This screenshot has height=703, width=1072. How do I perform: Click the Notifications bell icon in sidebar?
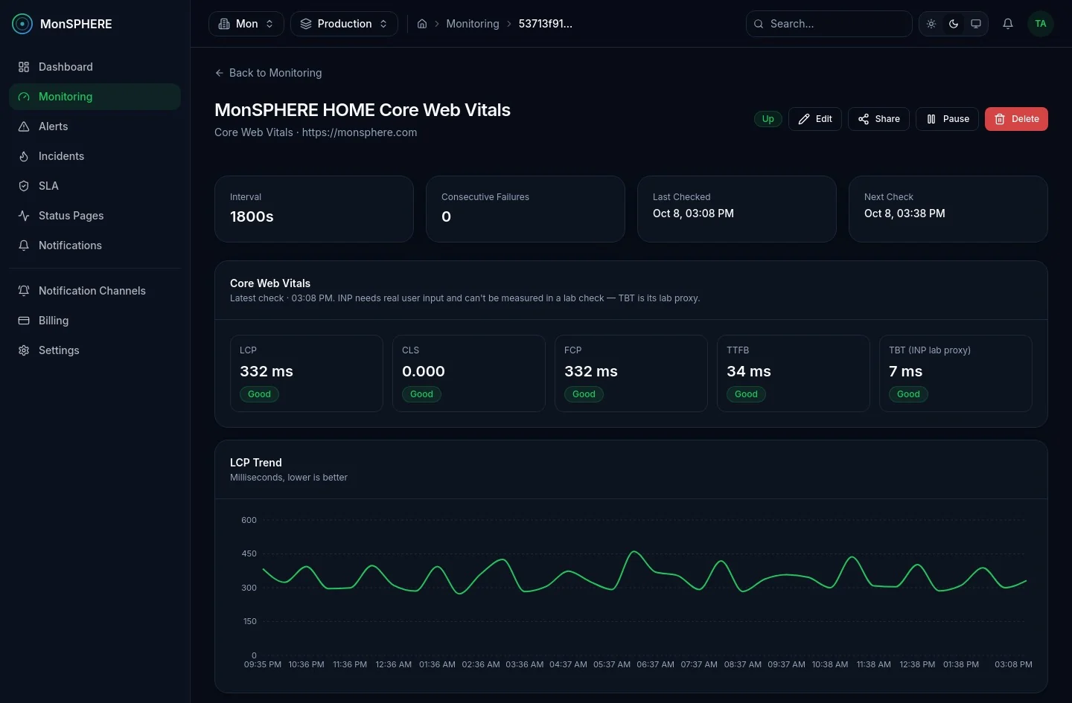tap(24, 245)
